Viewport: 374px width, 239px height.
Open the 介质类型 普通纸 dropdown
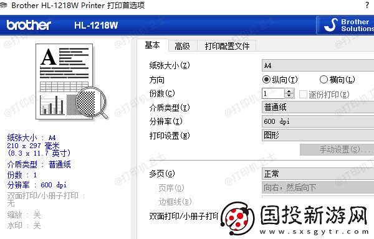pos(318,107)
